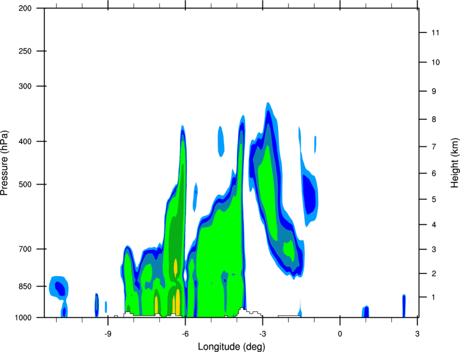Select the 300 pressure tick label
This screenshot has width=460, height=352.
[x=25, y=86]
